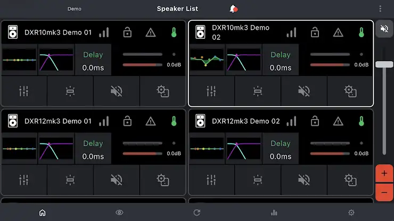Click speaker icon of DXR12mk3 Demo 01
This screenshot has height=221, width=394.
[13, 121]
